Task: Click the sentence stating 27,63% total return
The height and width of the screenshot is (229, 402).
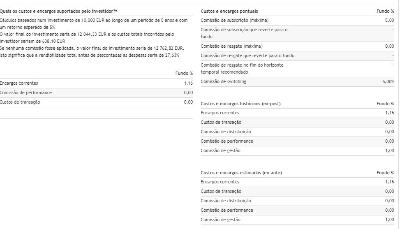Action: click(x=90, y=55)
